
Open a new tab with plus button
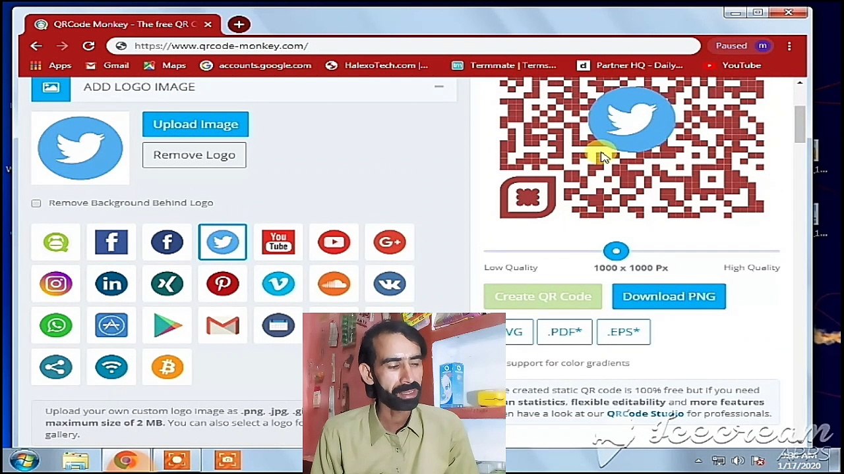(x=239, y=24)
